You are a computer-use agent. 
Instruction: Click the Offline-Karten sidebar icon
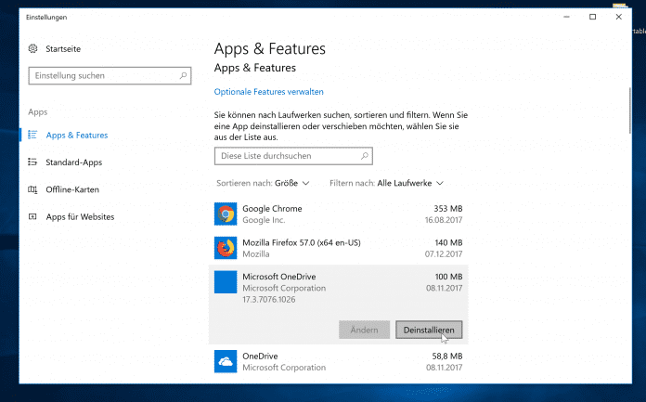(x=33, y=189)
